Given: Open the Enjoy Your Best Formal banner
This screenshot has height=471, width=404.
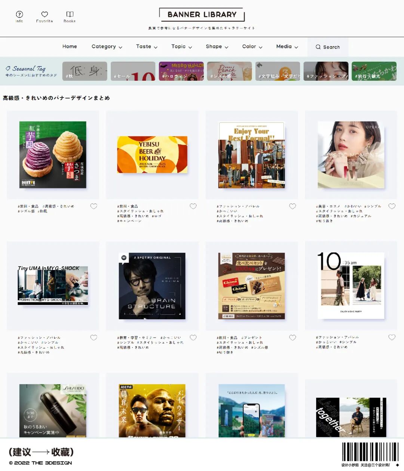Looking at the screenshot, I should pyautogui.click(x=251, y=155).
